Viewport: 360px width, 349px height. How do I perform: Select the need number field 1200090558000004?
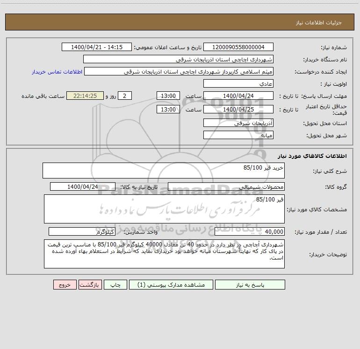pyautogui.click(x=238, y=47)
